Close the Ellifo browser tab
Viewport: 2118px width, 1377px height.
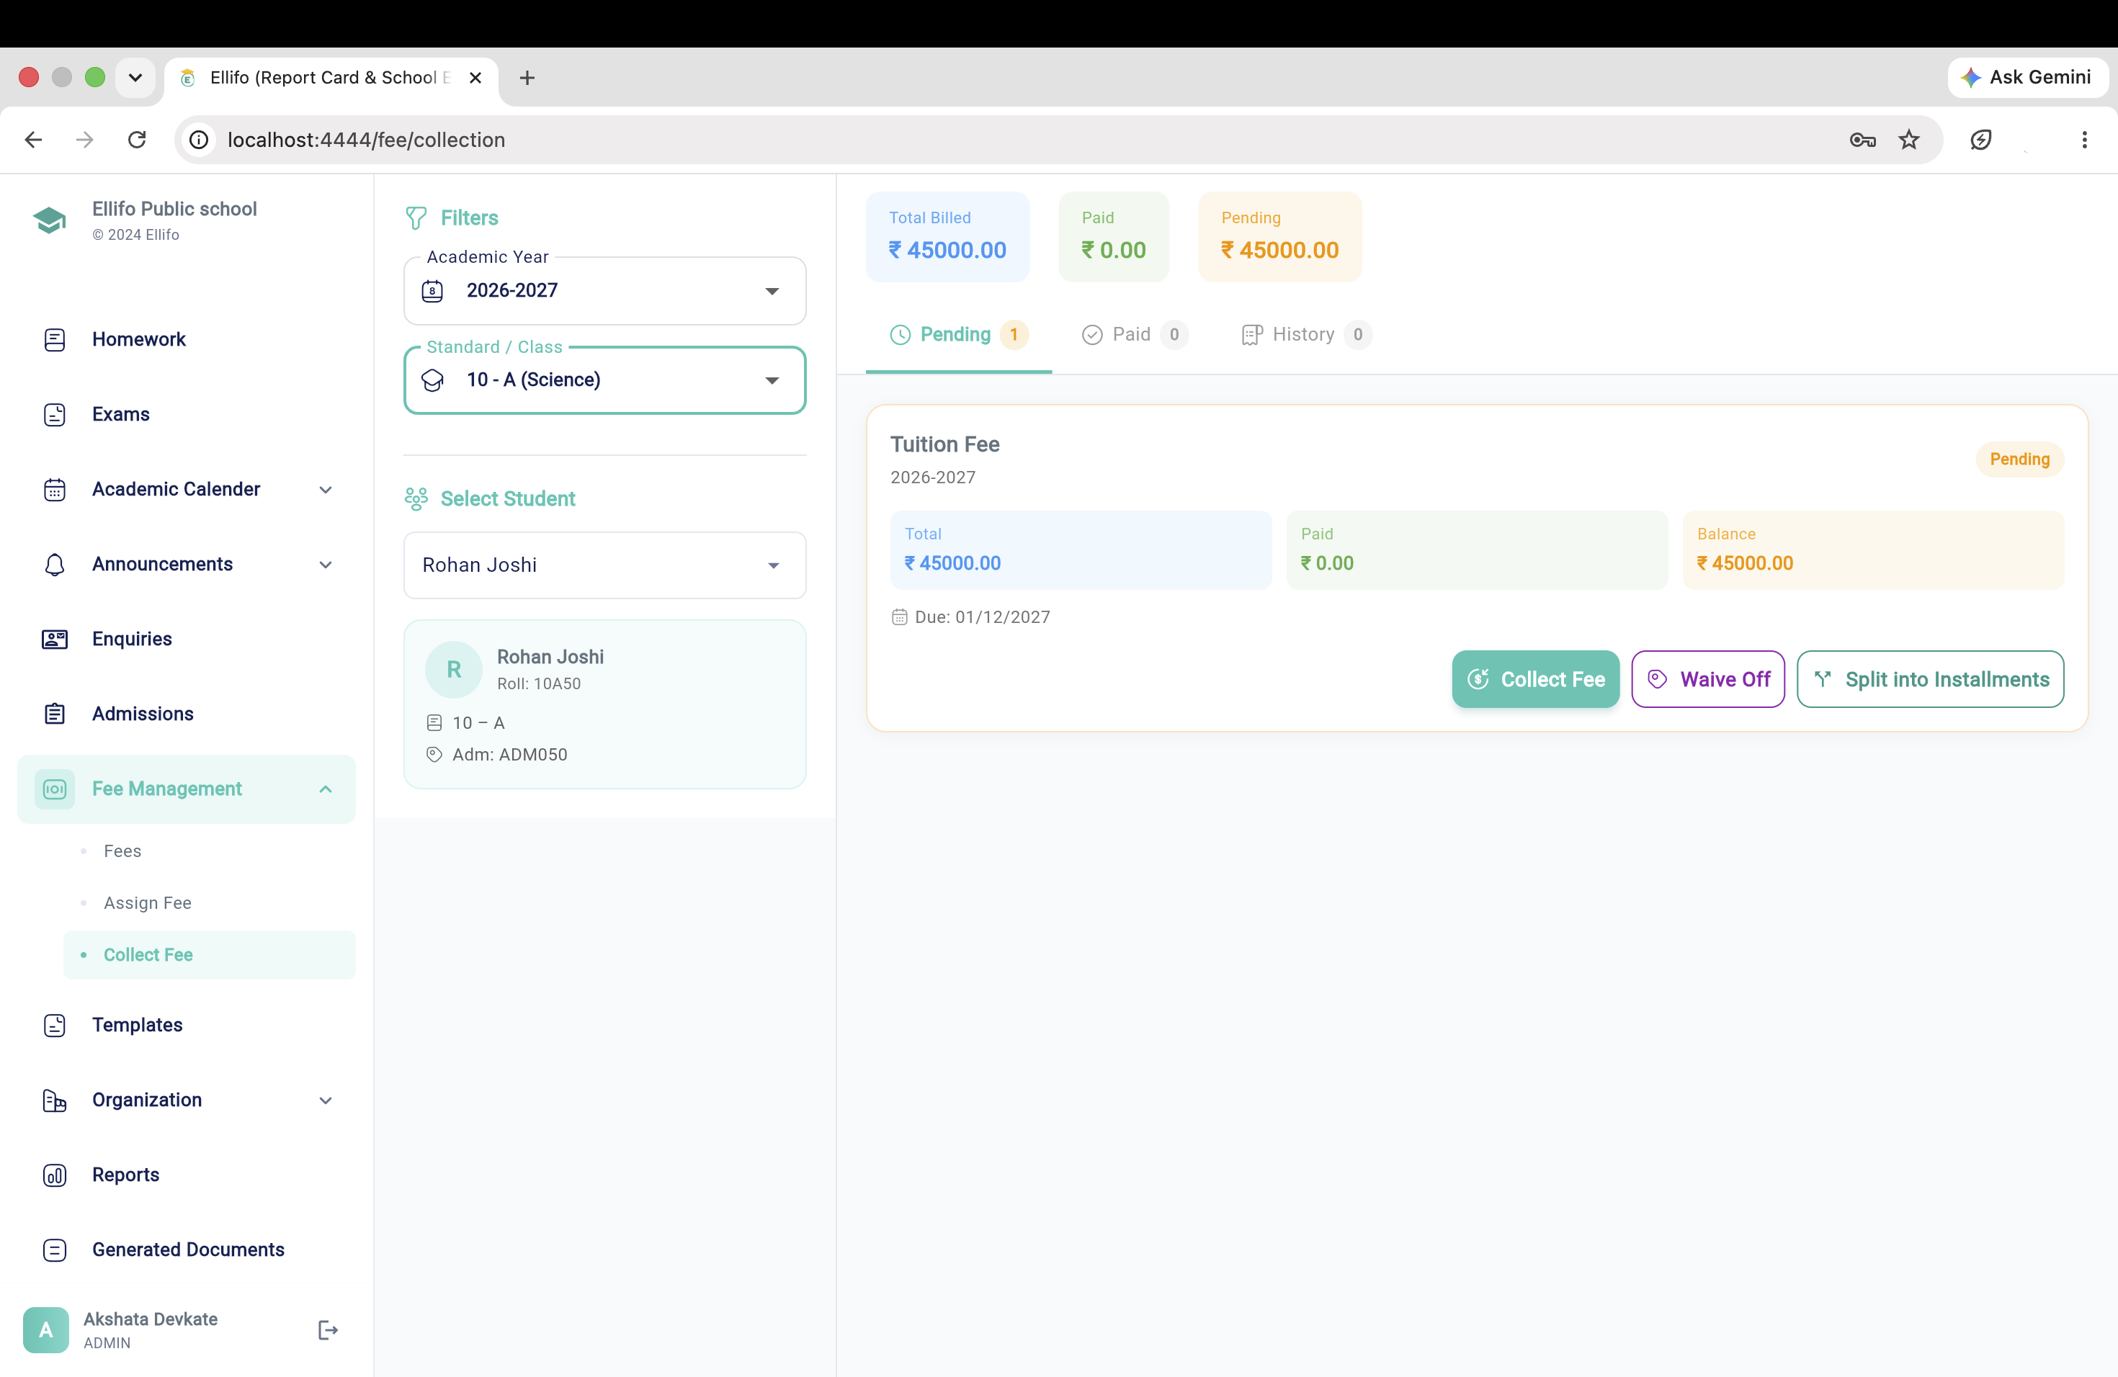(475, 77)
